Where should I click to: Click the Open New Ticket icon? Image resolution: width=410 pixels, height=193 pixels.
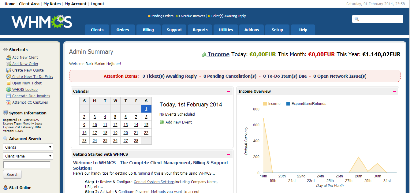(9, 83)
